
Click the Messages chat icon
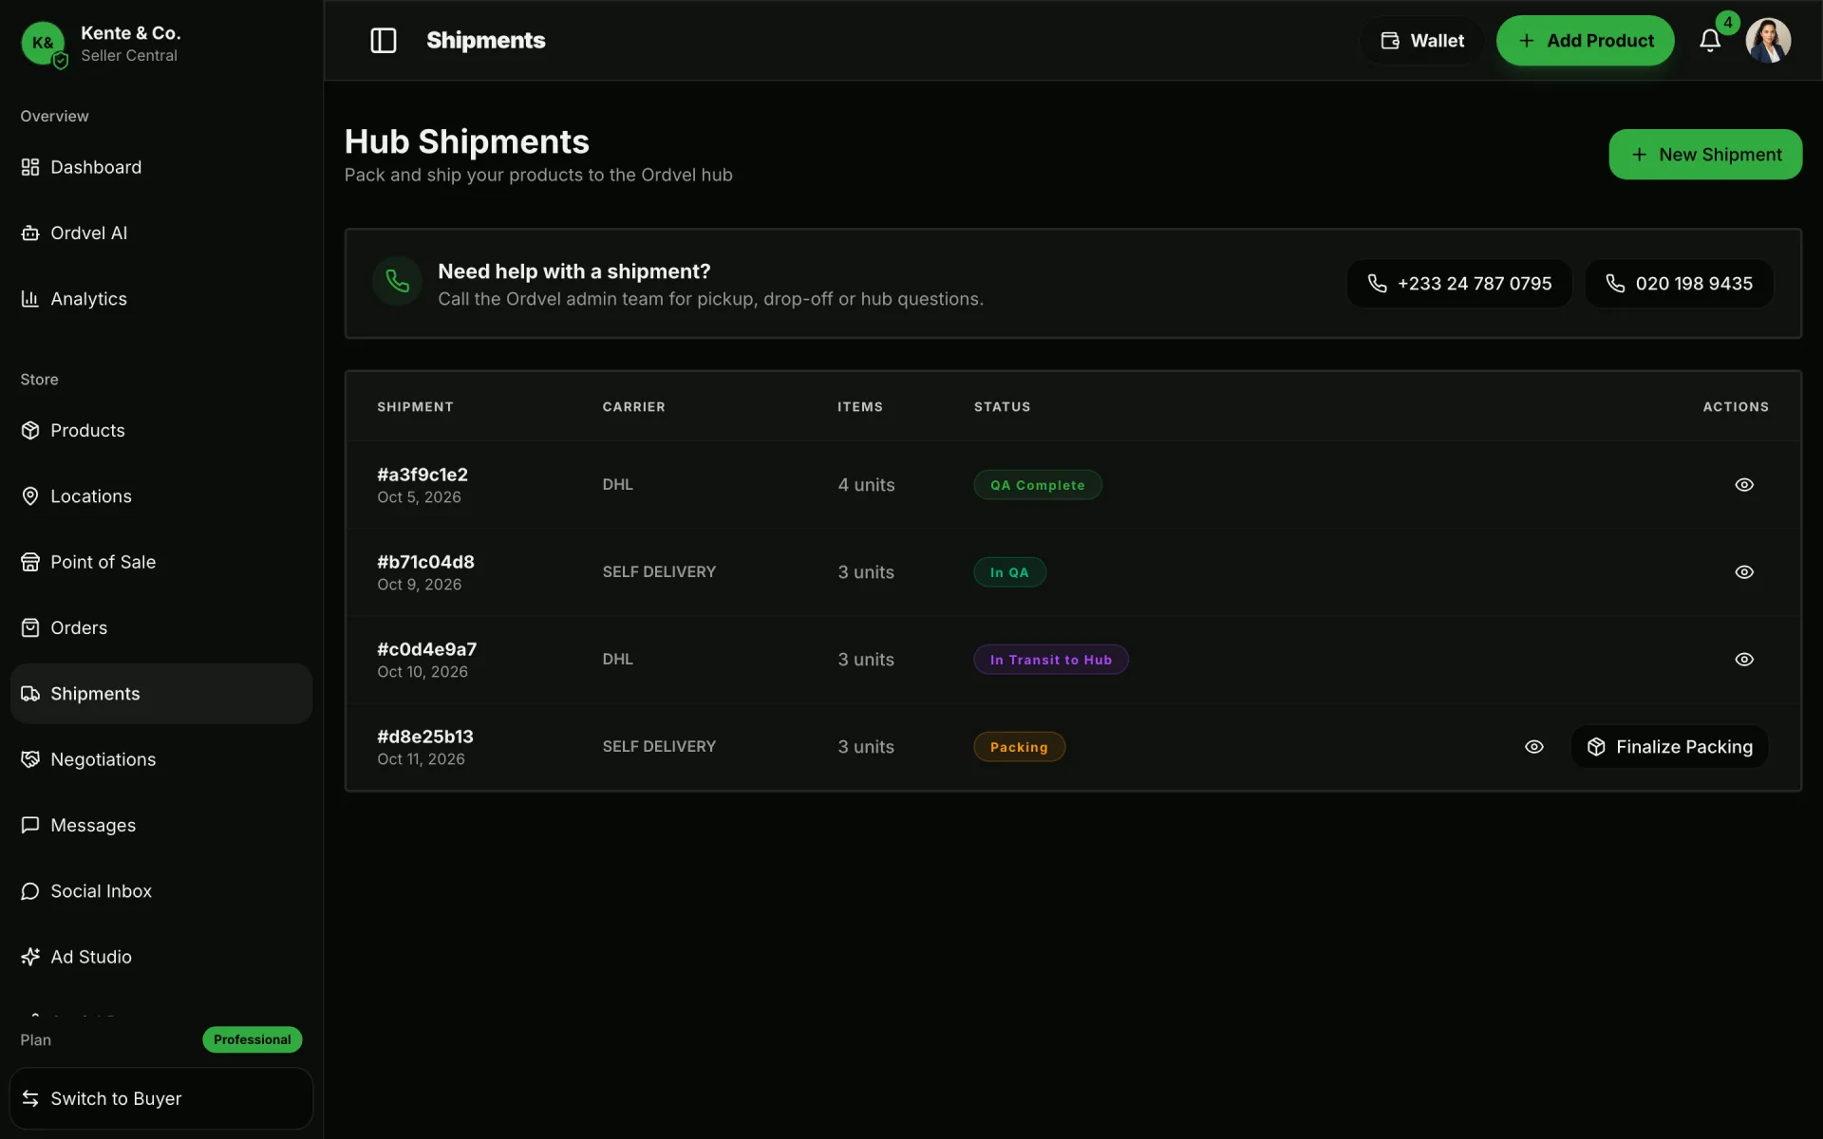pyautogui.click(x=30, y=825)
